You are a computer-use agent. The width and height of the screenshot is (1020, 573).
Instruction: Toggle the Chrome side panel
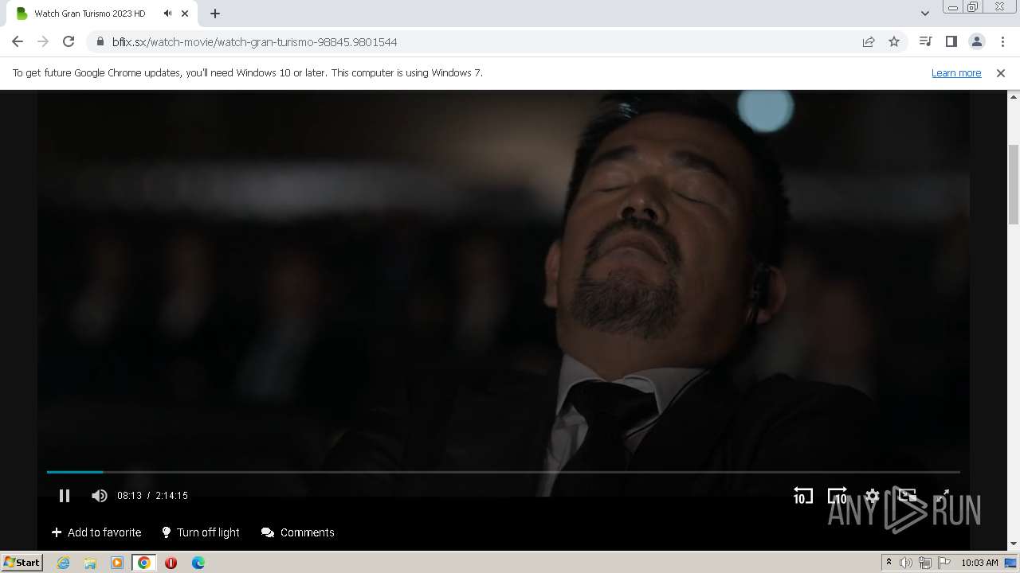tap(951, 41)
